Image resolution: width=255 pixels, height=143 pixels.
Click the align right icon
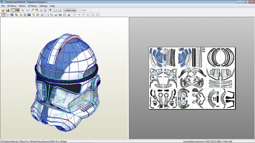(x=79, y=15)
